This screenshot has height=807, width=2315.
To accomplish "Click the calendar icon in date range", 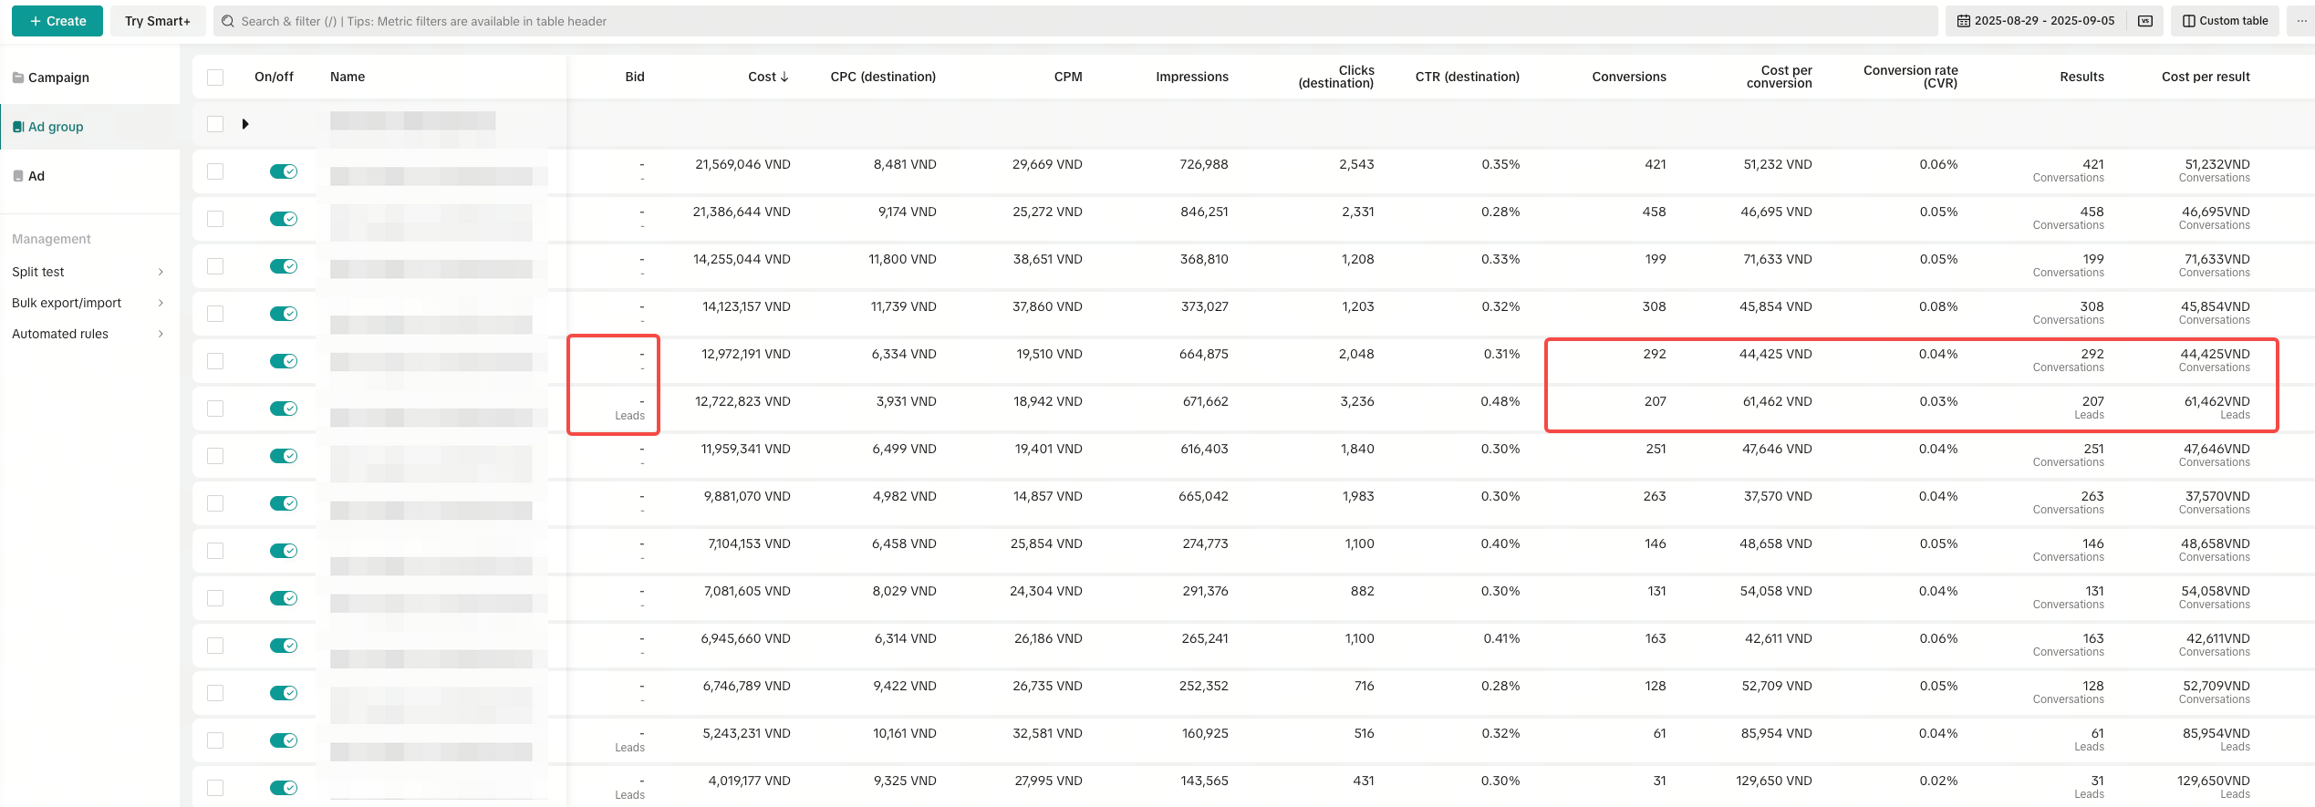I will tap(1963, 21).
